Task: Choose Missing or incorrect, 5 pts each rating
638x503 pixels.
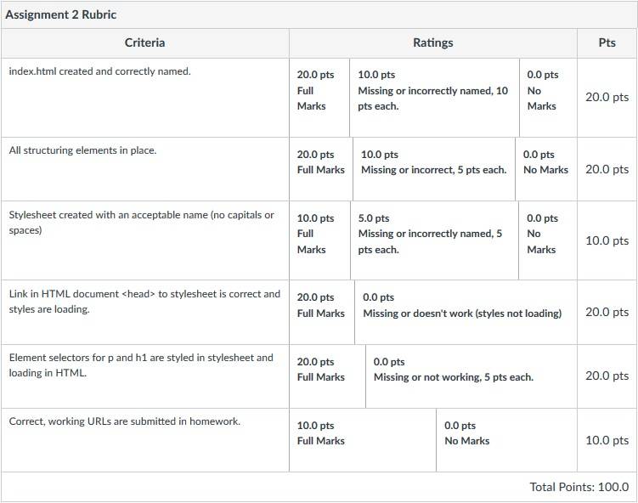Action: pos(434,169)
